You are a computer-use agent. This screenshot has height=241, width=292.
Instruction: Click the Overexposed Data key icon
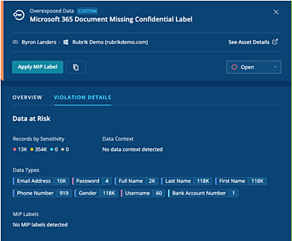(x=19, y=15)
